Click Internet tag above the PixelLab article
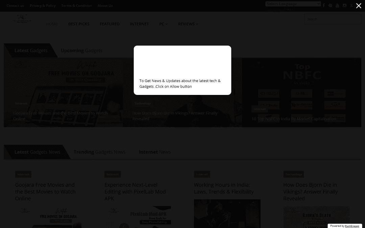The width and height of the screenshot is (365, 228). click(x=113, y=174)
